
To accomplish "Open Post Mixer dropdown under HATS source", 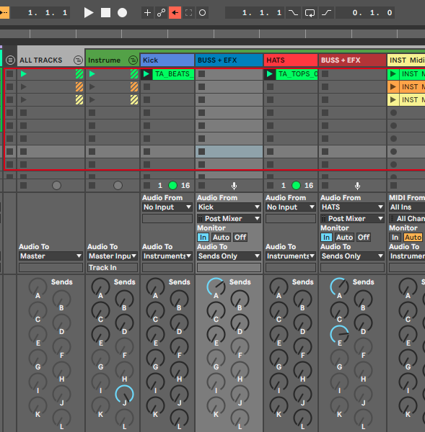I will 352,219.
